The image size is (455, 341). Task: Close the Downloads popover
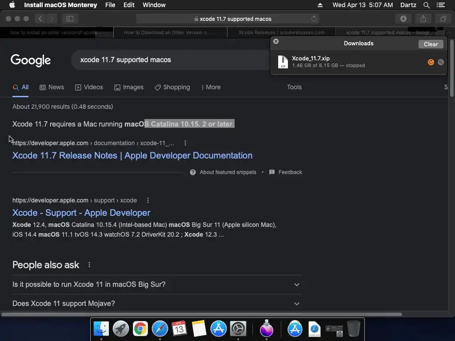pyautogui.click(x=276, y=41)
